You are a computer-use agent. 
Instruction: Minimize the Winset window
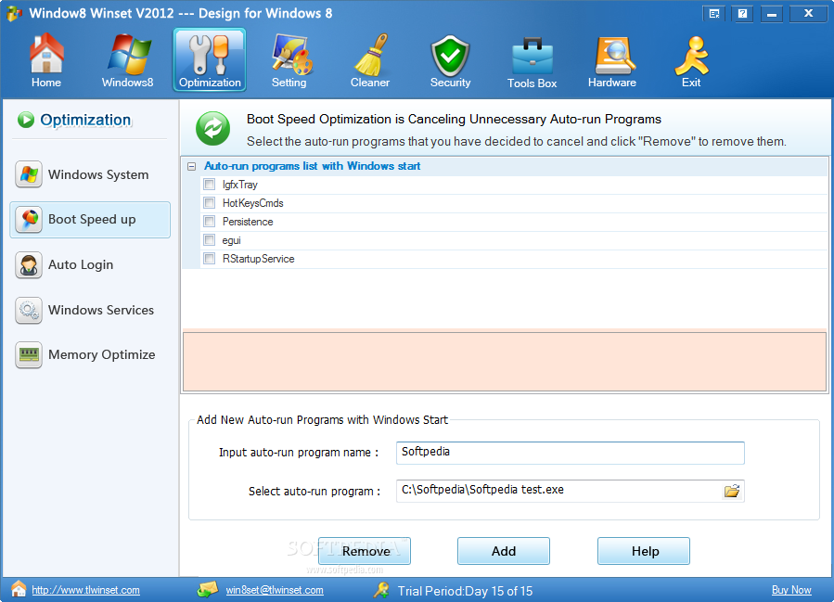pyautogui.click(x=772, y=14)
